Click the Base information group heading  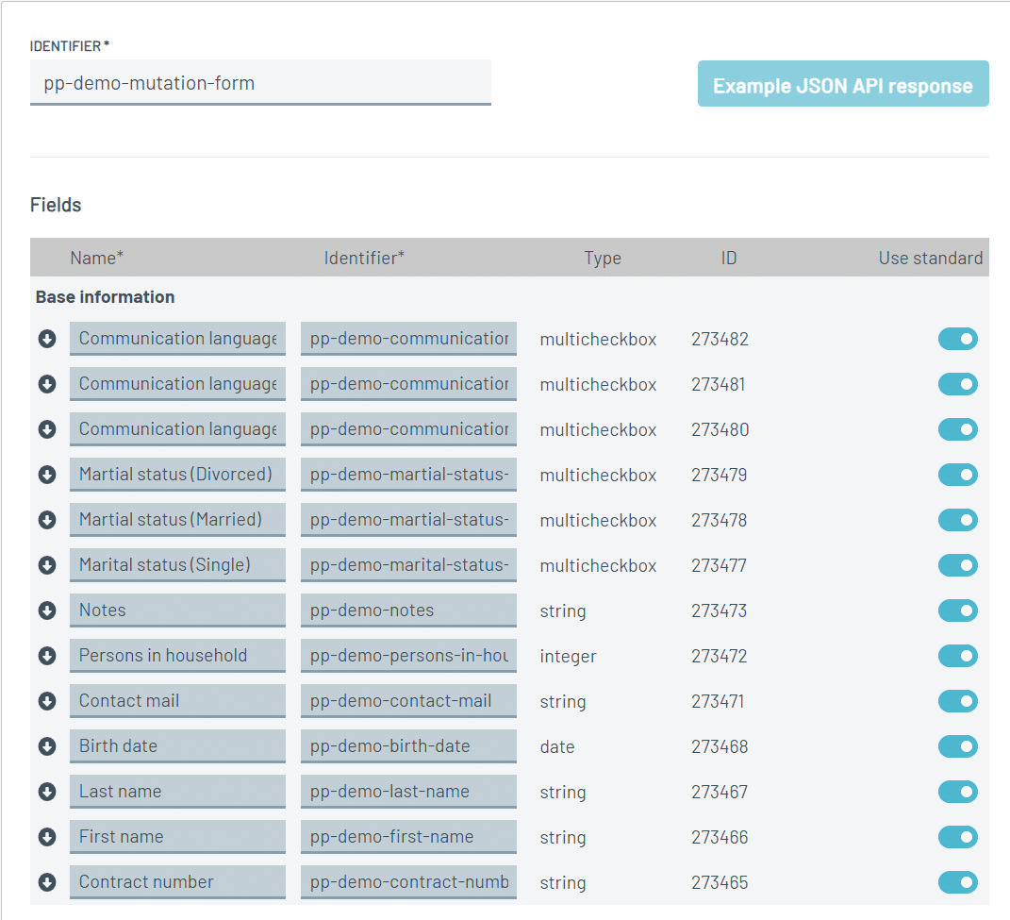coord(105,296)
